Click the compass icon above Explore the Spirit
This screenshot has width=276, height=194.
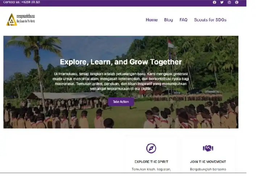pyautogui.click(x=151, y=148)
